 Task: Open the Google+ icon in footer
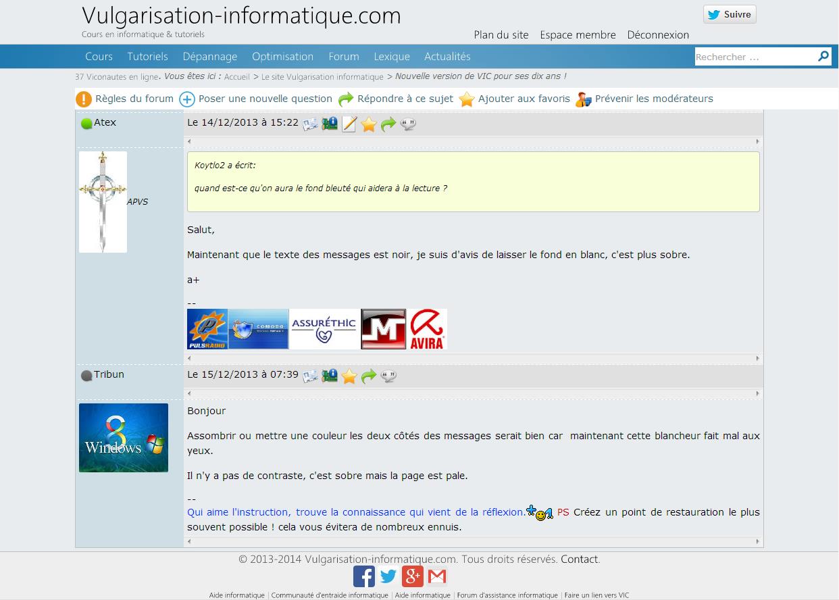coord(413,576)
